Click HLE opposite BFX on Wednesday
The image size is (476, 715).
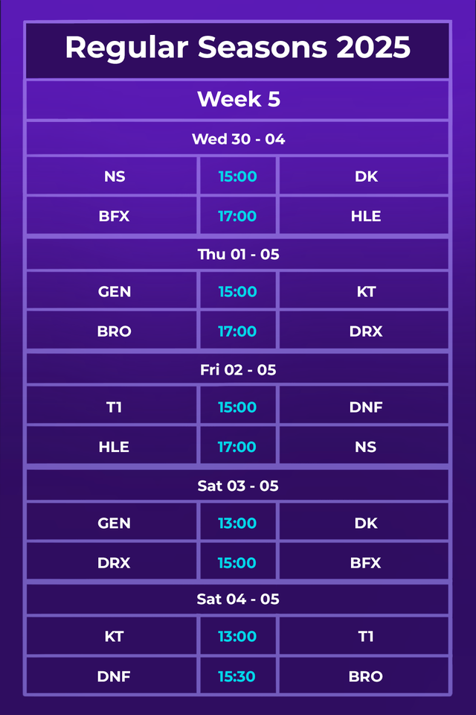[366, 216]
